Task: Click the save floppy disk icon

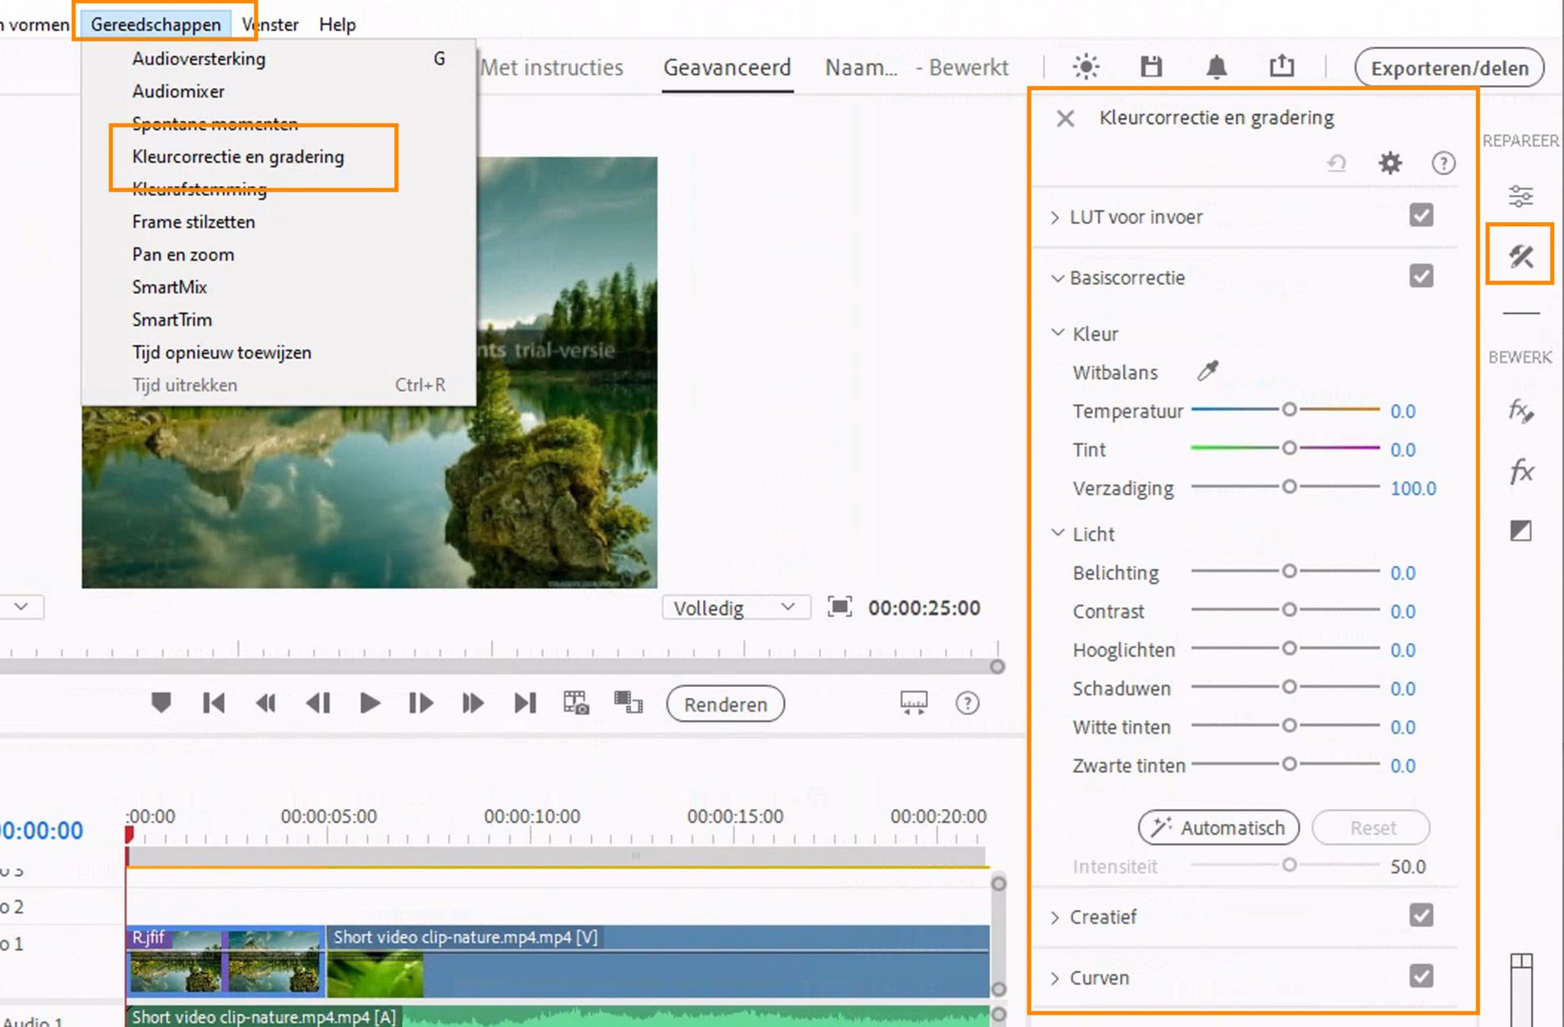Action: tap(1151, 67)
